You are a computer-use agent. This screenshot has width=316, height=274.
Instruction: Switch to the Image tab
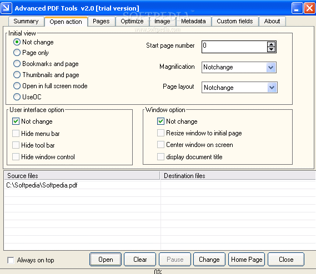point(162,21)
